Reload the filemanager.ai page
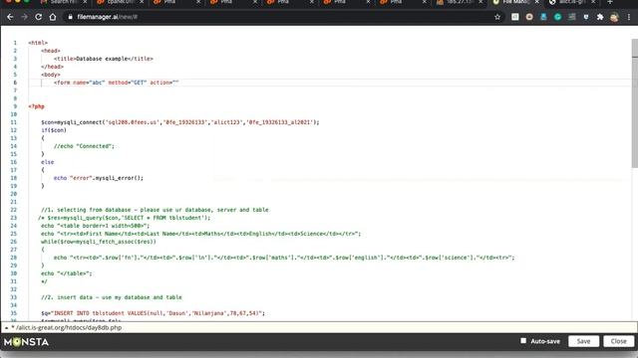Viewport: 638px width, 358px height. (x=38, y=17)
